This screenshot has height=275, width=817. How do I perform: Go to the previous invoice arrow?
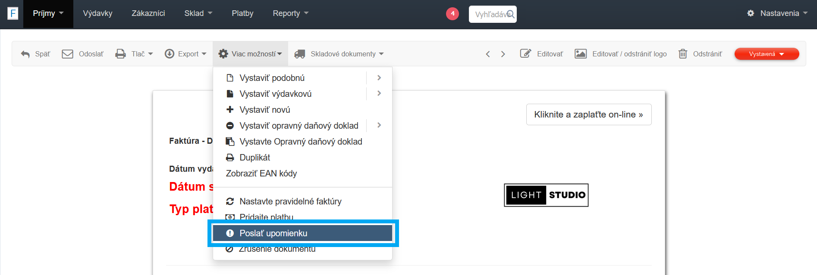[x=488, y=54]
